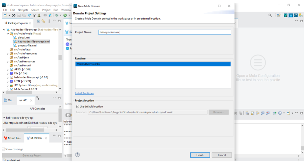Open File menu in Studio window
The width and height of the screenshot is (305, 163).
pos(5,10)
